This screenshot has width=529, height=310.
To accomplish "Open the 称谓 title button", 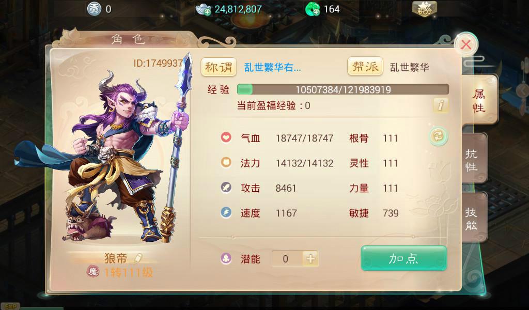I will coord(219,67).
